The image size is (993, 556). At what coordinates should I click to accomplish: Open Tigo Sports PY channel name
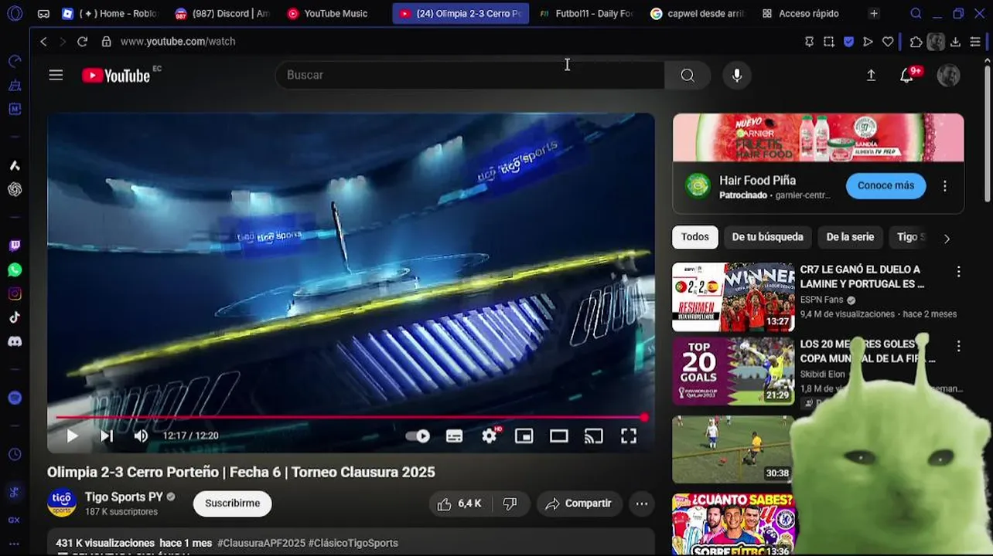click(124, 497)
